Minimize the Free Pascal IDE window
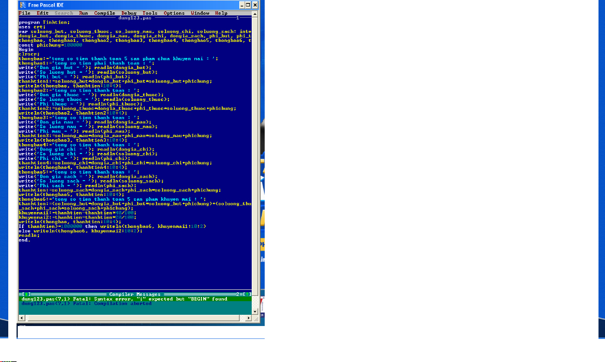 pos(242,5)
